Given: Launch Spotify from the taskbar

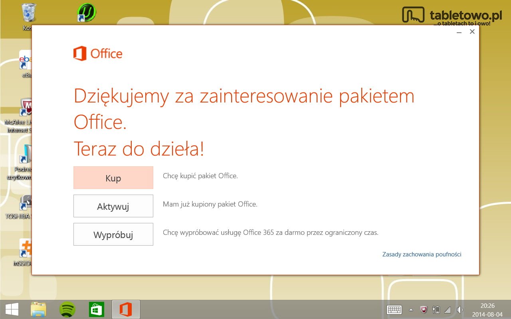Looking at the screenshot, I should click(67, 309).
